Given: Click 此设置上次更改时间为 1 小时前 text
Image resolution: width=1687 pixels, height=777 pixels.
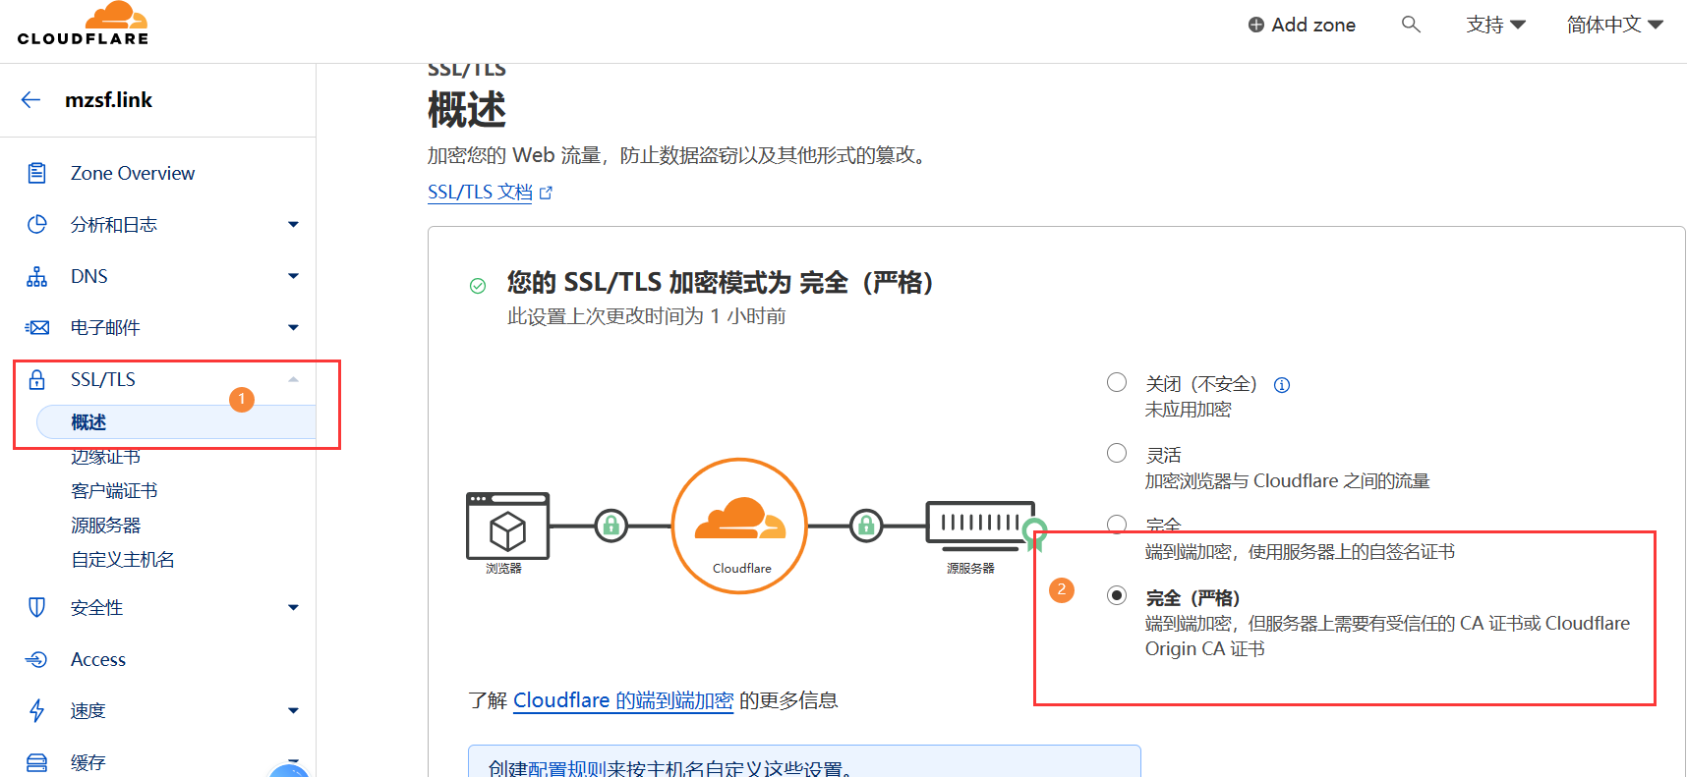Looking at the screenshot, I should pyautogui.click(x=646, y=316).
